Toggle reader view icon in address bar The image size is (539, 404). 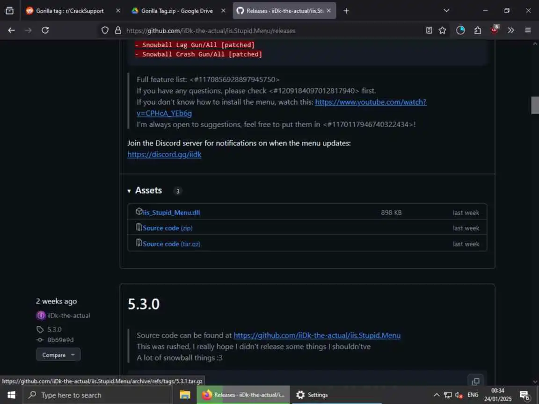429,30
